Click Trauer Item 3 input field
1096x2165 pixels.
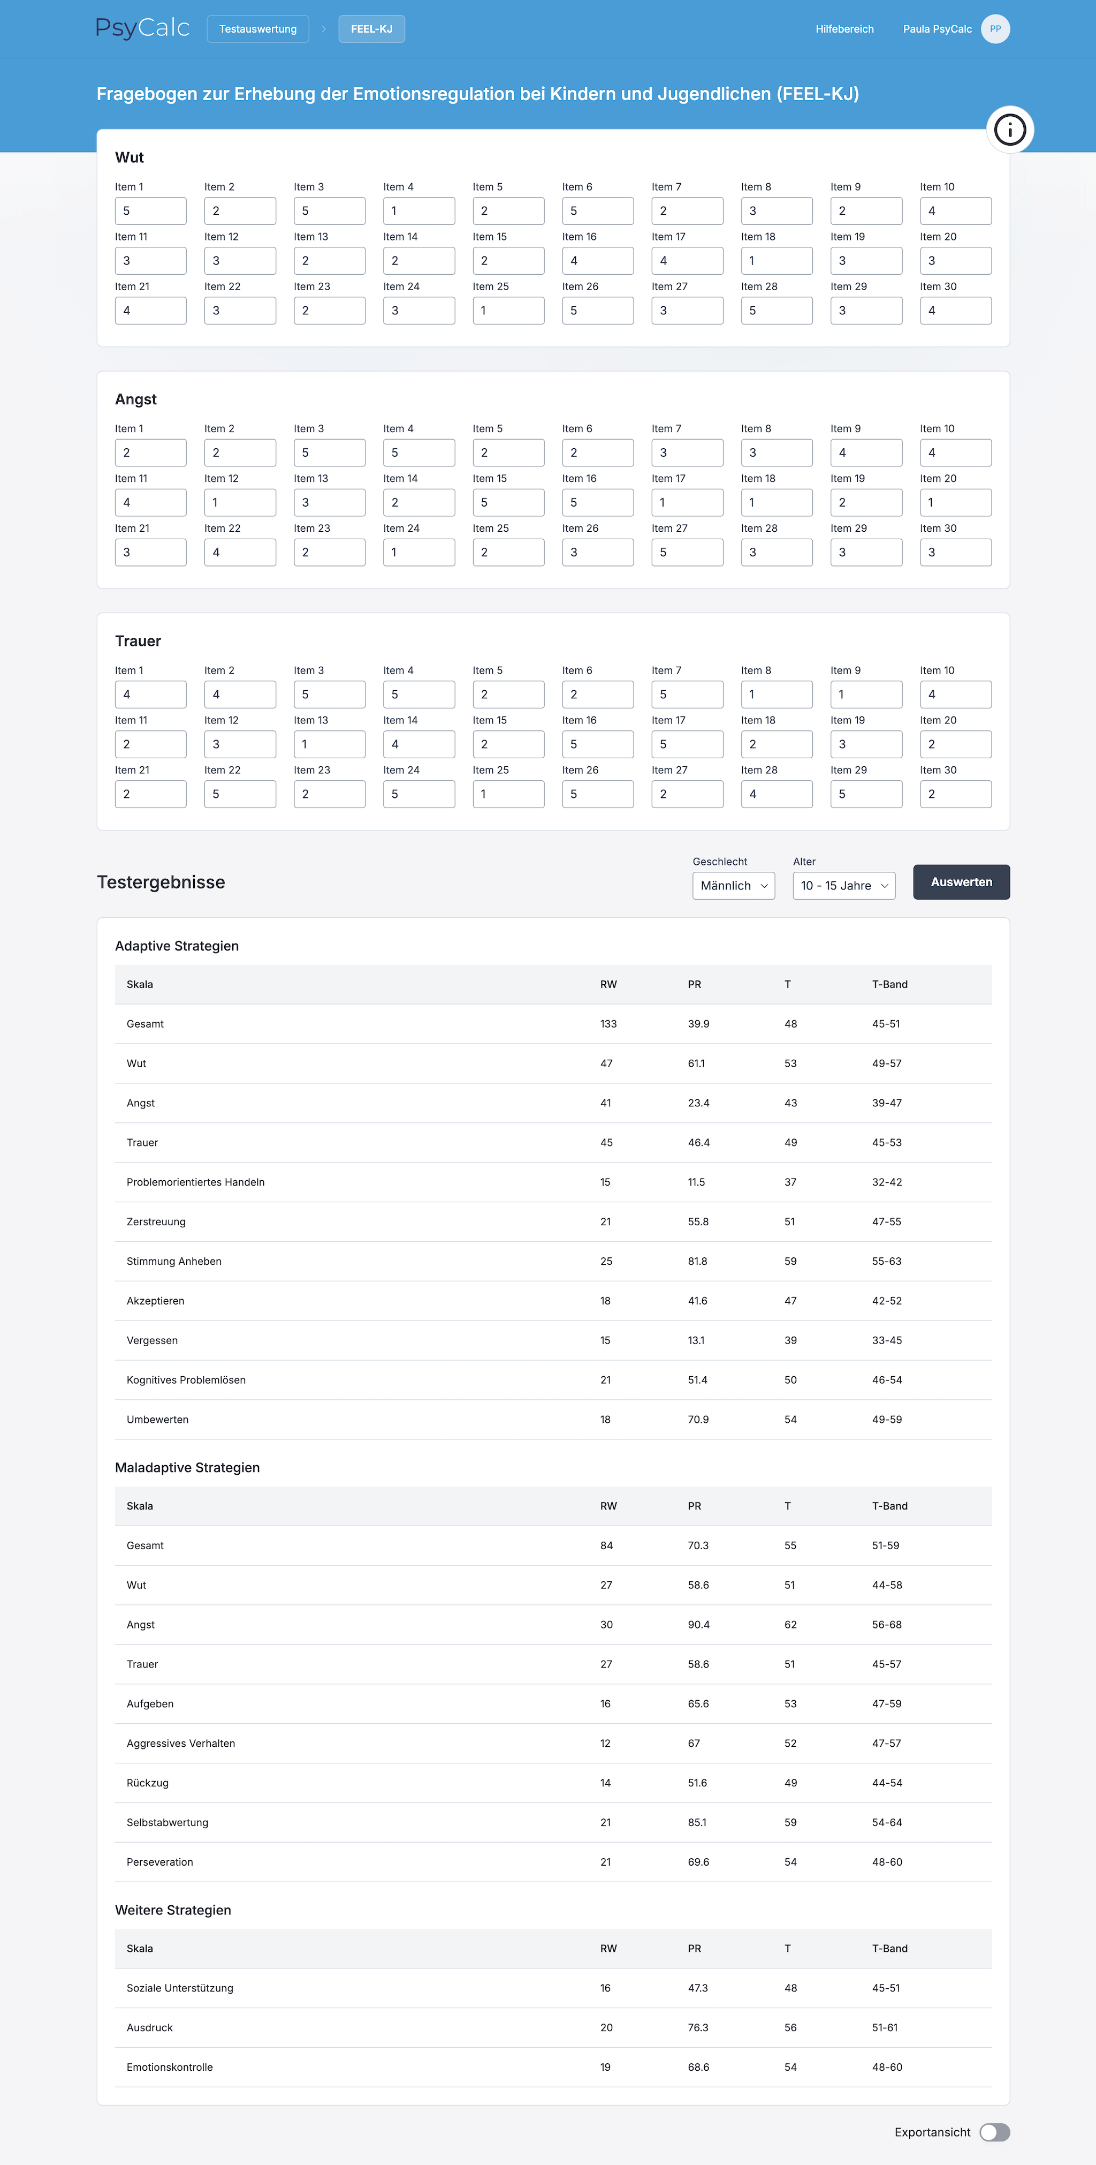(329, 695)
